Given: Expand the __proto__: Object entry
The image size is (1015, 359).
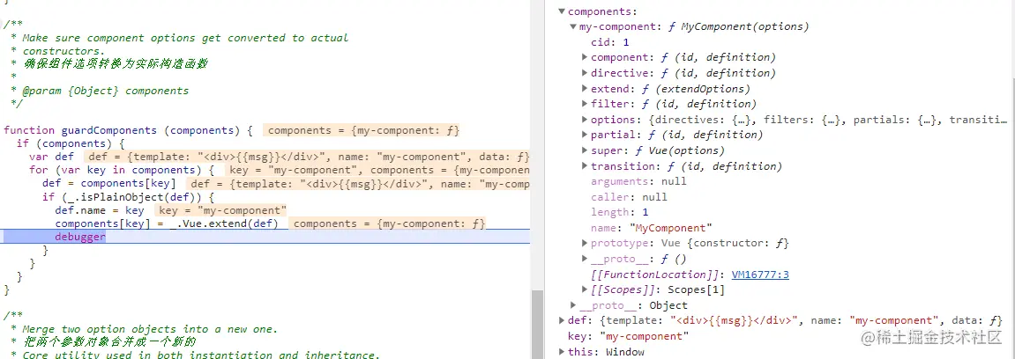Looking at the screenshot, I should coord(573,305).
